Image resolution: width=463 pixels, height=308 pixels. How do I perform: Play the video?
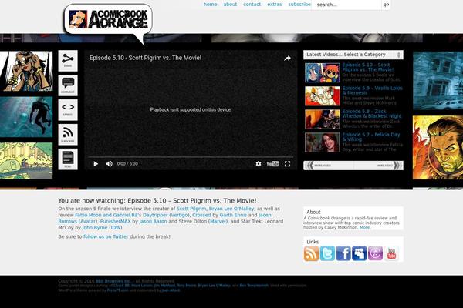coord(96,164)
